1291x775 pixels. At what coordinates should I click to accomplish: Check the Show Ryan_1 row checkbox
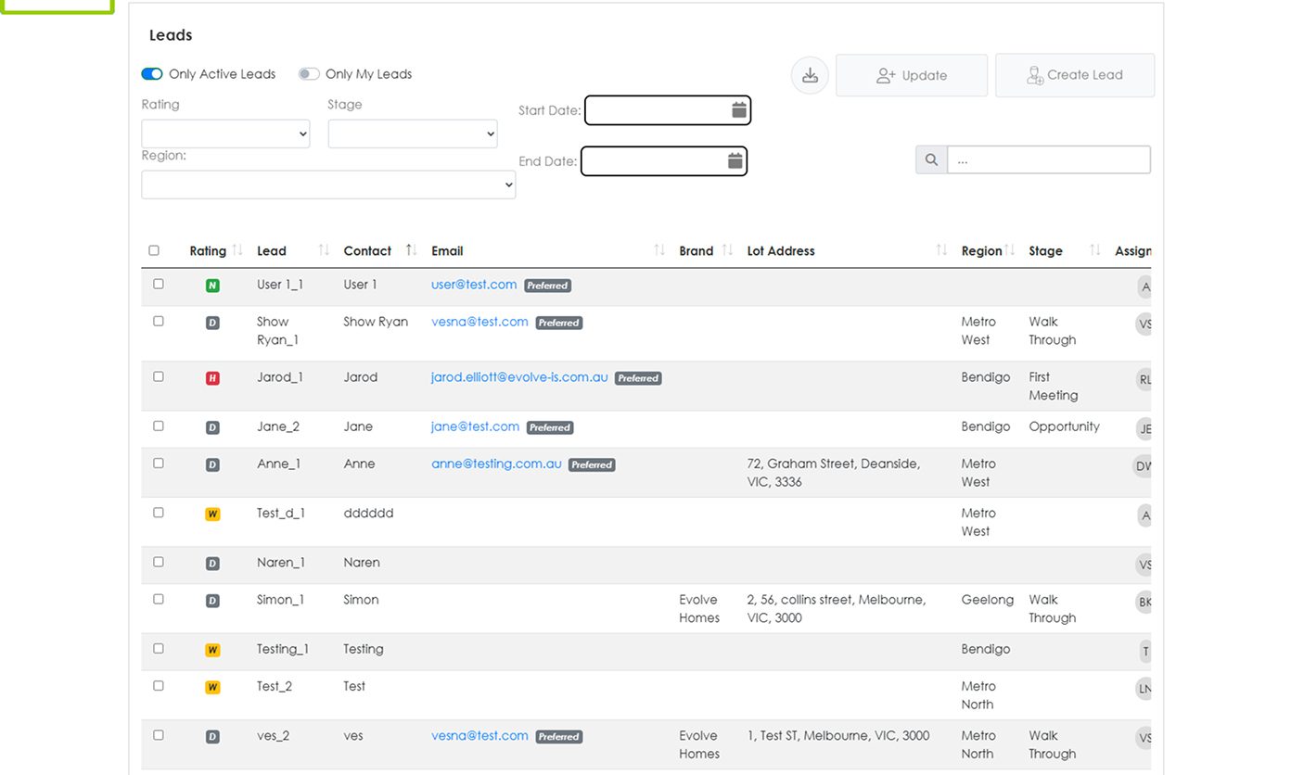point(159,321)
